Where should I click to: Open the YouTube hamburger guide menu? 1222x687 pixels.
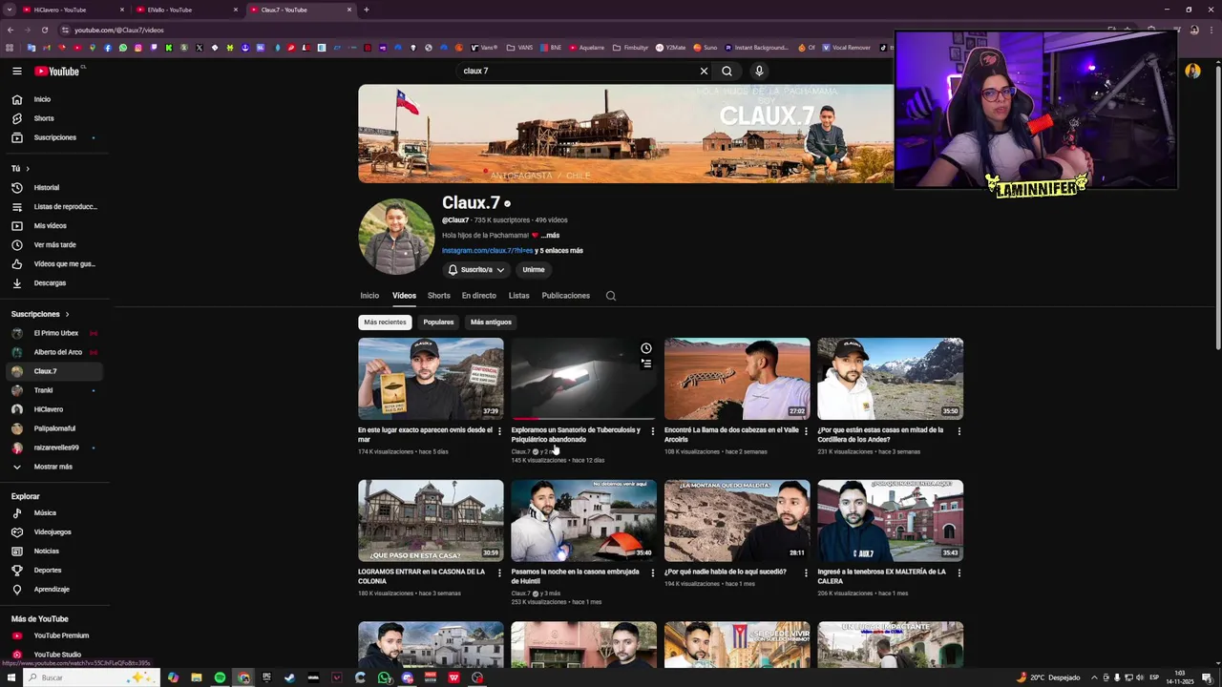click(16, 71)
